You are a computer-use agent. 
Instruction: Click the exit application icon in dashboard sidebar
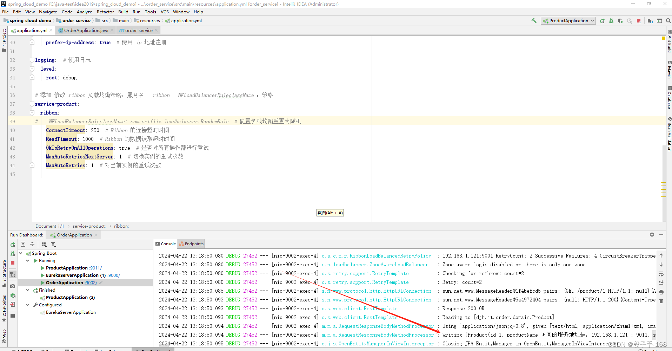pos(13,304)
